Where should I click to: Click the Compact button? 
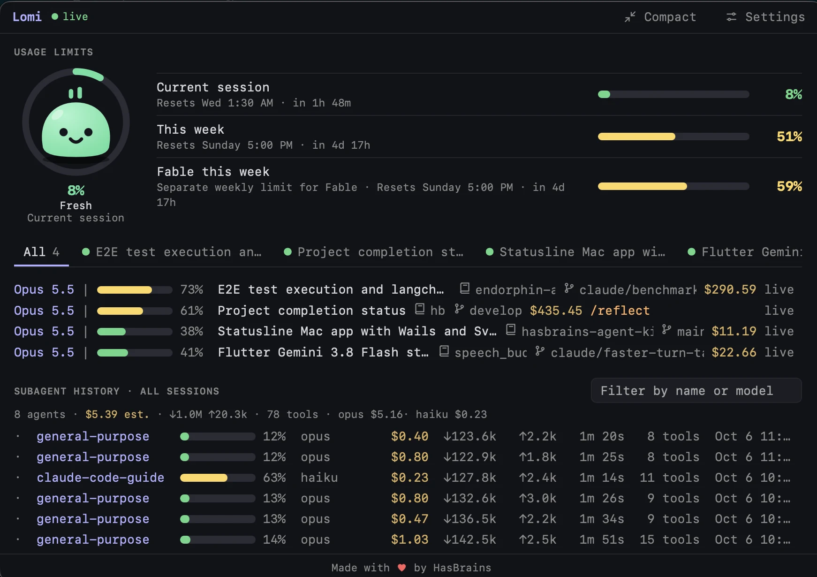pos(660,17)
